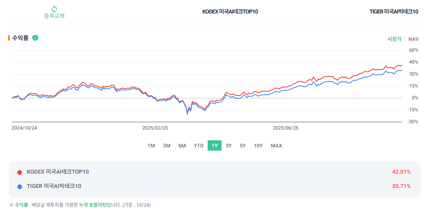Select the 3Y period tab
This screenshot has height=213, width=424.
point(228,145)
